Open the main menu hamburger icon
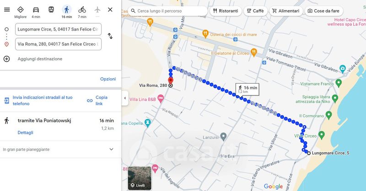 pyautogui.click(x=7, y=10)
